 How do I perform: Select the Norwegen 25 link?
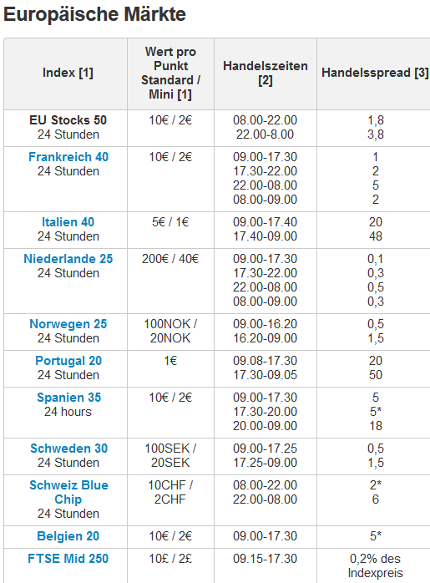click(x=68, y=324)
